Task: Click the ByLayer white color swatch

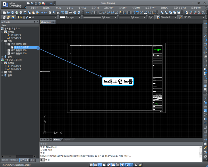Action: pos(63,17)
